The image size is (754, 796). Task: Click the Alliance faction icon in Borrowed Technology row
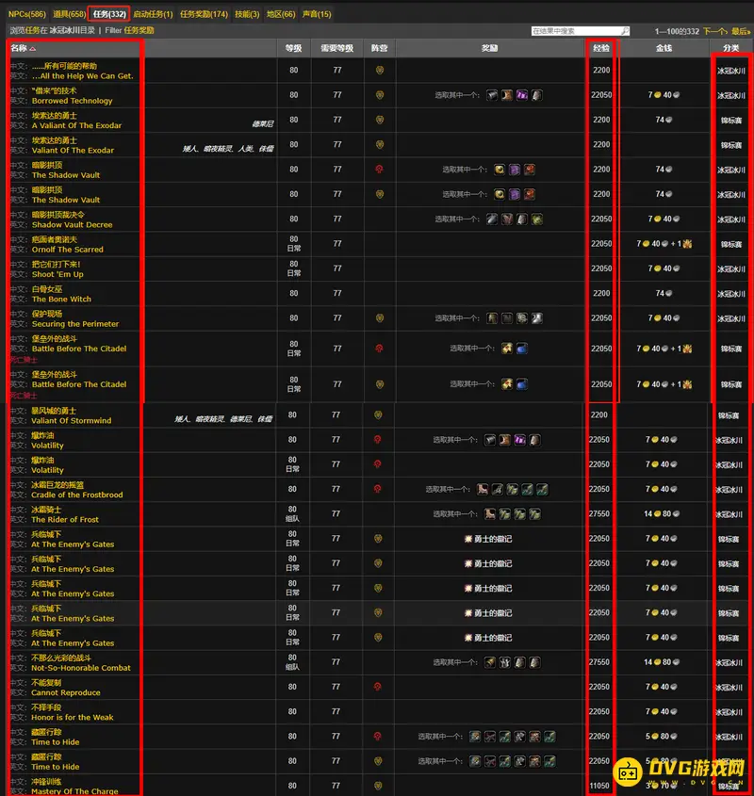pyautogui.click(x=380, y=95)
